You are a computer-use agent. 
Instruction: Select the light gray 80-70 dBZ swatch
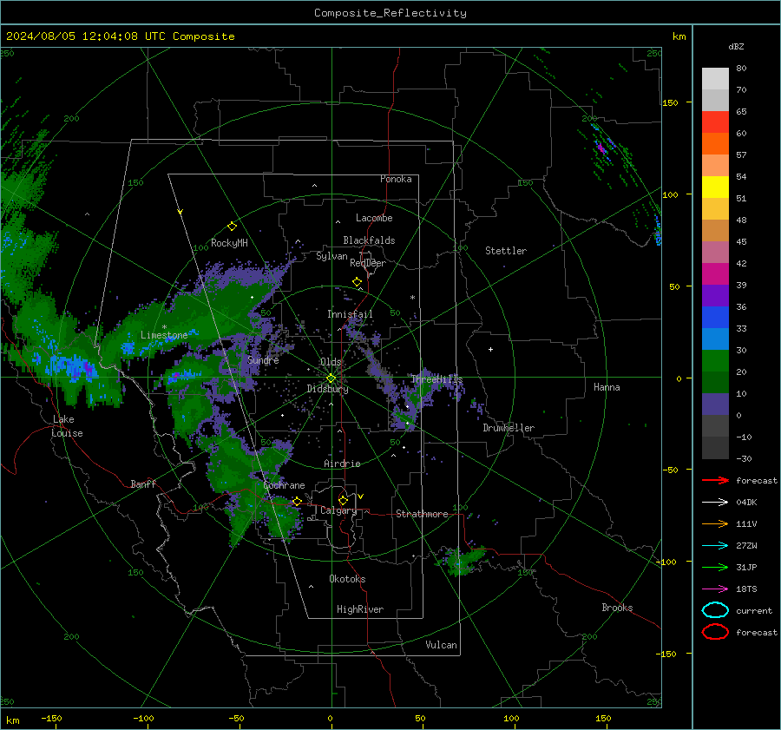coord(715,79)
